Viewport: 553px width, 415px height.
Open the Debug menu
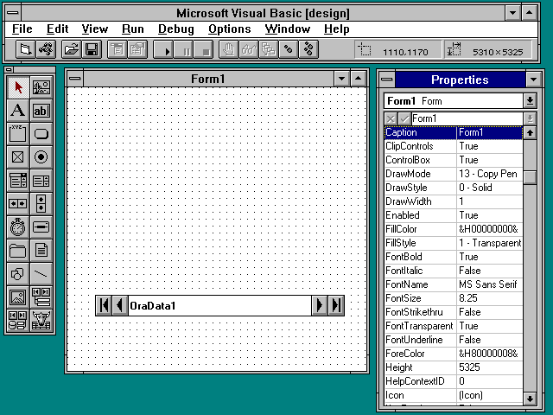click(175, 29)
